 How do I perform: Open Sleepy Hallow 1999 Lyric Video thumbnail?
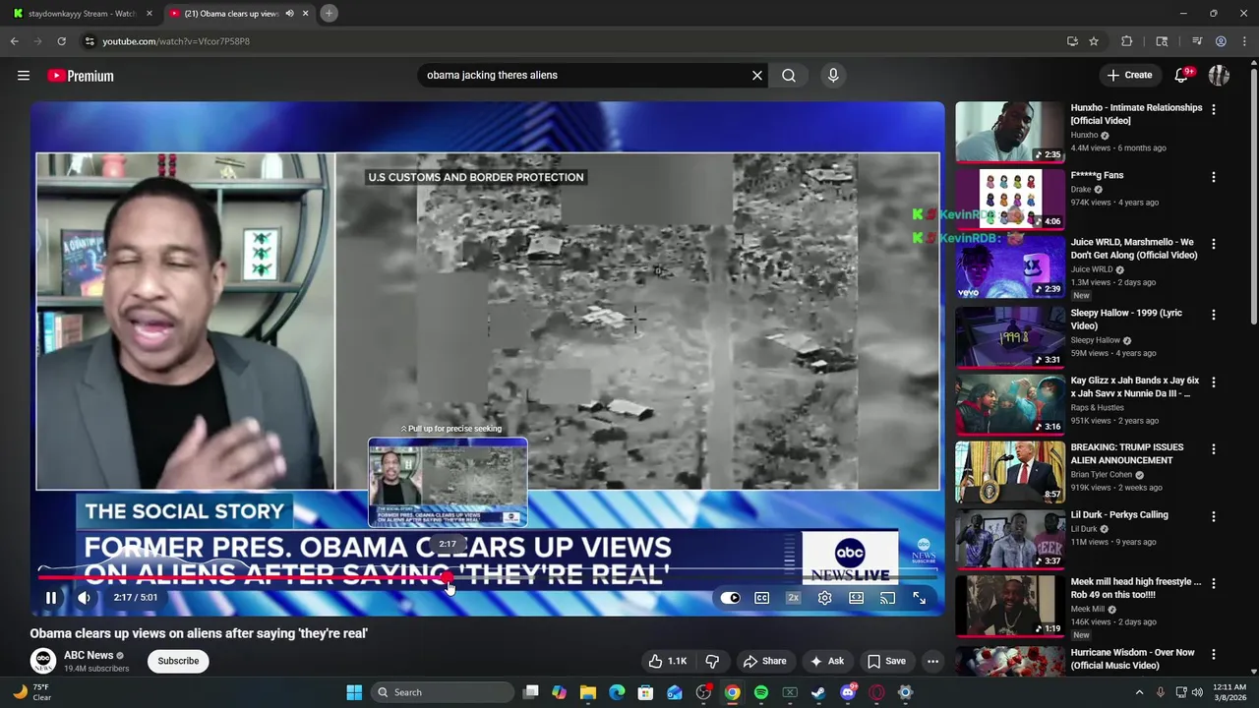point(1010,336)
